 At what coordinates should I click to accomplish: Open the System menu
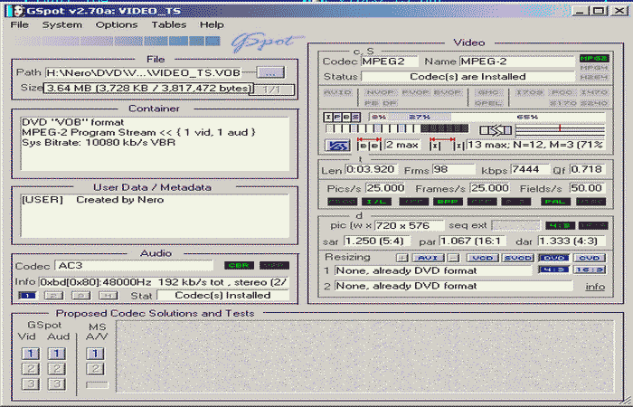(61, 24)
